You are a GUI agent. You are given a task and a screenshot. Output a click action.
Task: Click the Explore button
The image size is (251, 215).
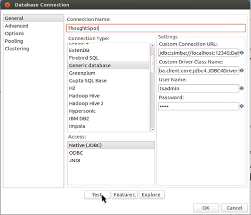[152, 195]
